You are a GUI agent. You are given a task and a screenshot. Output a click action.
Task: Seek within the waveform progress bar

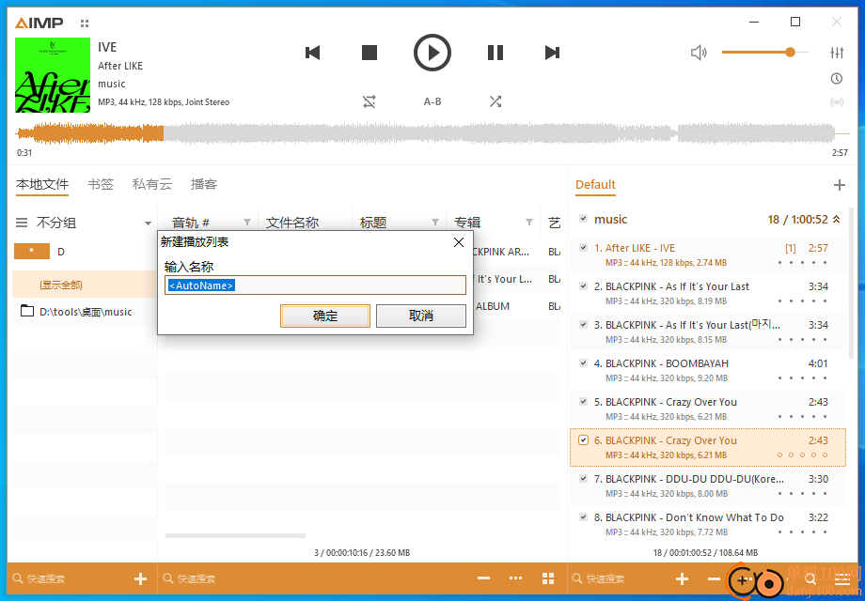[432, 133]
